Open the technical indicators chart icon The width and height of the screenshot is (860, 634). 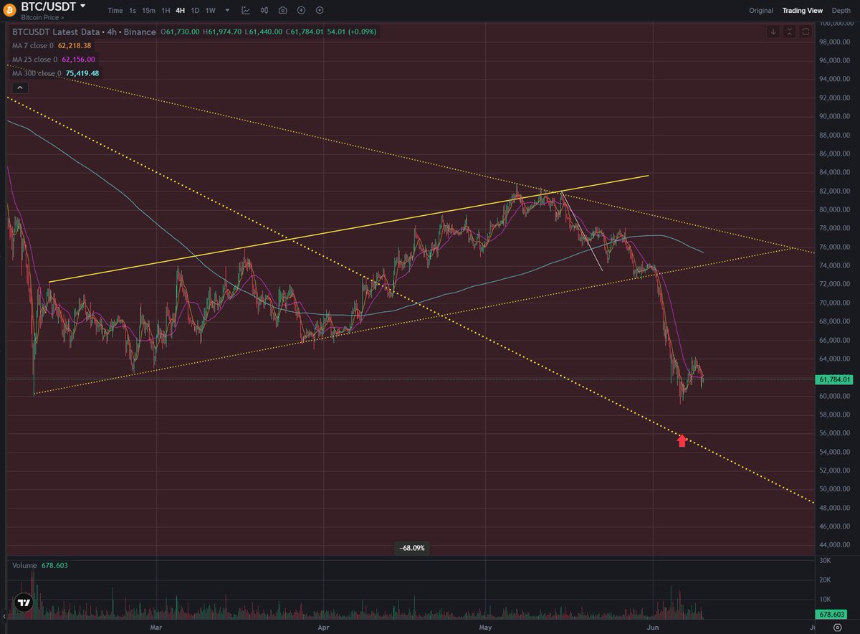click(x=246, y=11)
